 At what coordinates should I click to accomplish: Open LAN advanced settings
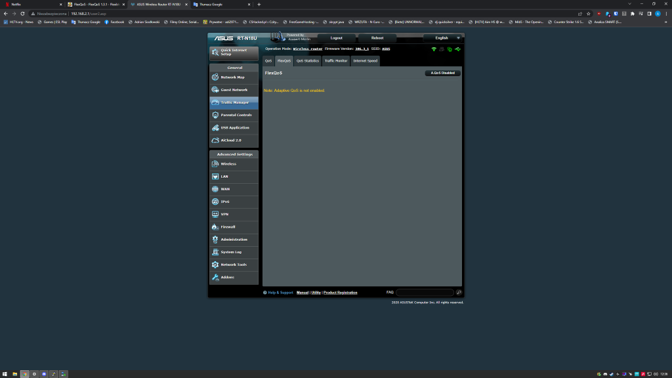tap(234, 177)
